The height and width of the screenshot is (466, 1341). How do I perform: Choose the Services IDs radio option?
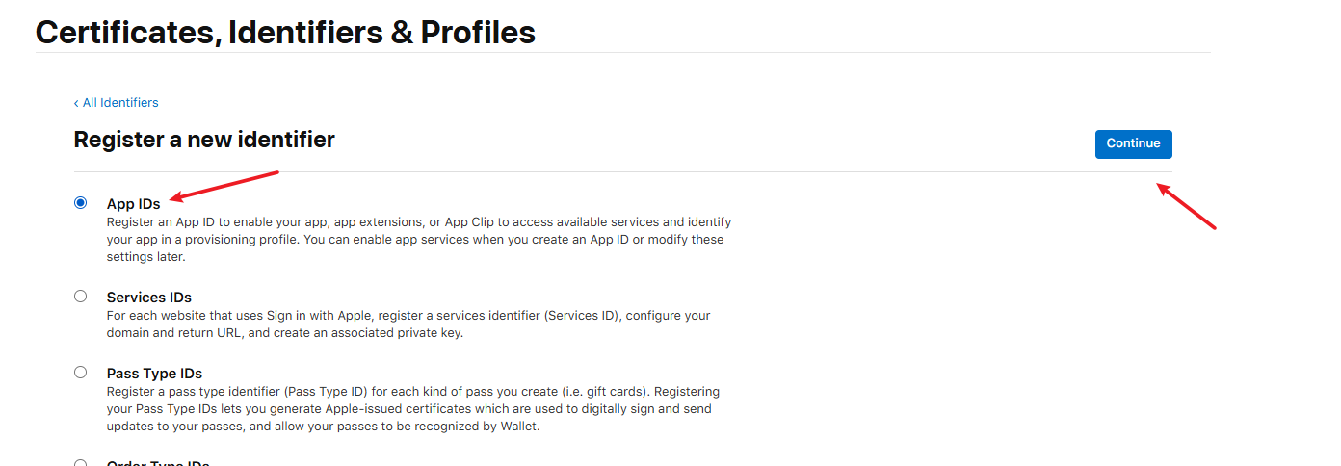[x=80, y=297]
